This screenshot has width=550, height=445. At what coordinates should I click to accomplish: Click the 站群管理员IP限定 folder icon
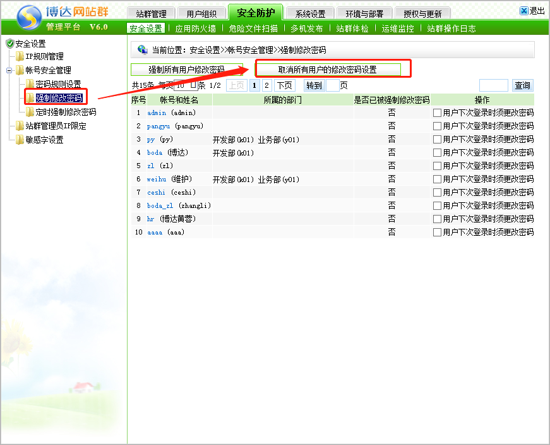pyautogui.click(x=20, y=126)
